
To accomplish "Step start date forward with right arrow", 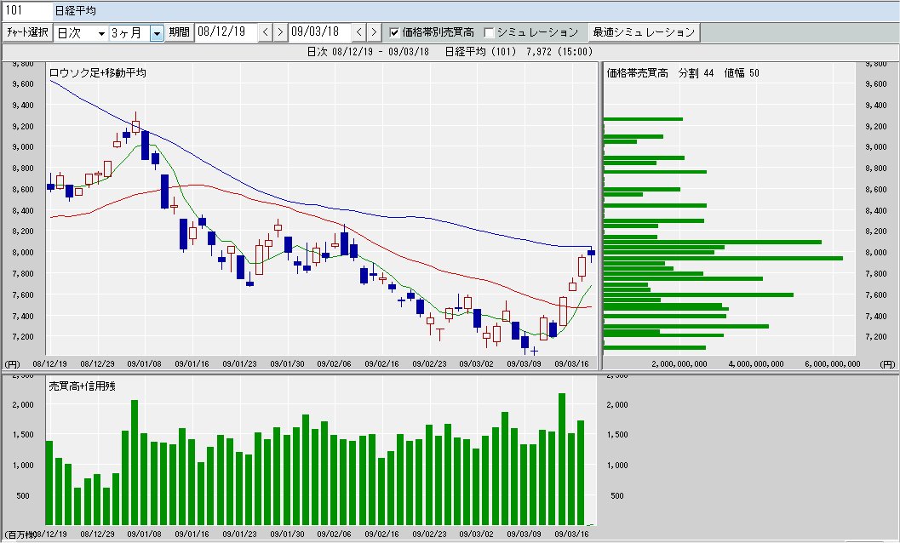I will (x=279, y=32).
